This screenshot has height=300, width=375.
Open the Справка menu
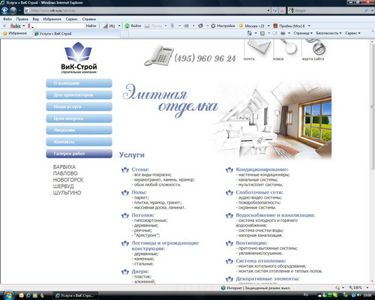coord(89,19)
